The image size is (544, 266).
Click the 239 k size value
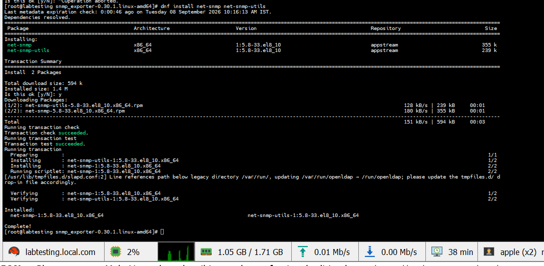(489, 50)
